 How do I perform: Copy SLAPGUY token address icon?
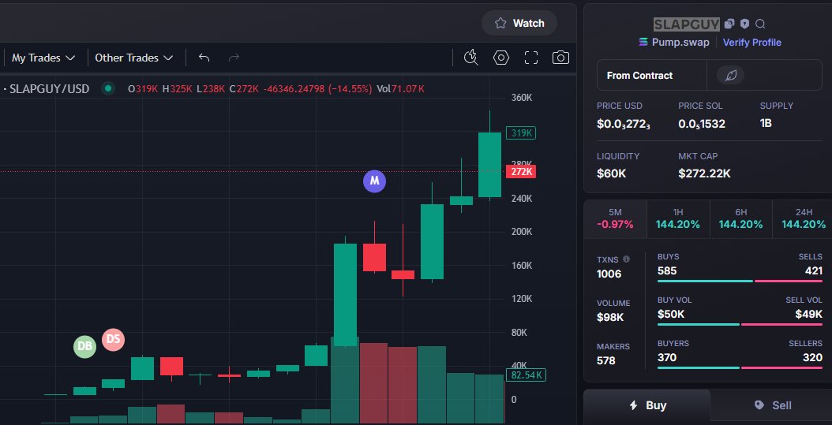click(729, 24)
